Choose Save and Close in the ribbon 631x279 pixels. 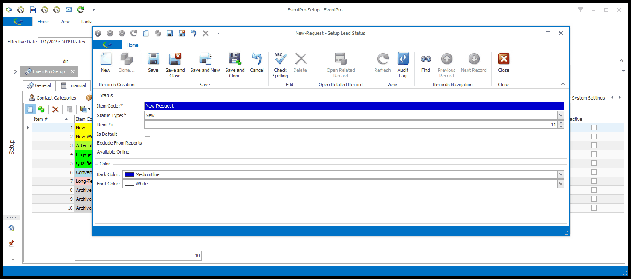175,65
